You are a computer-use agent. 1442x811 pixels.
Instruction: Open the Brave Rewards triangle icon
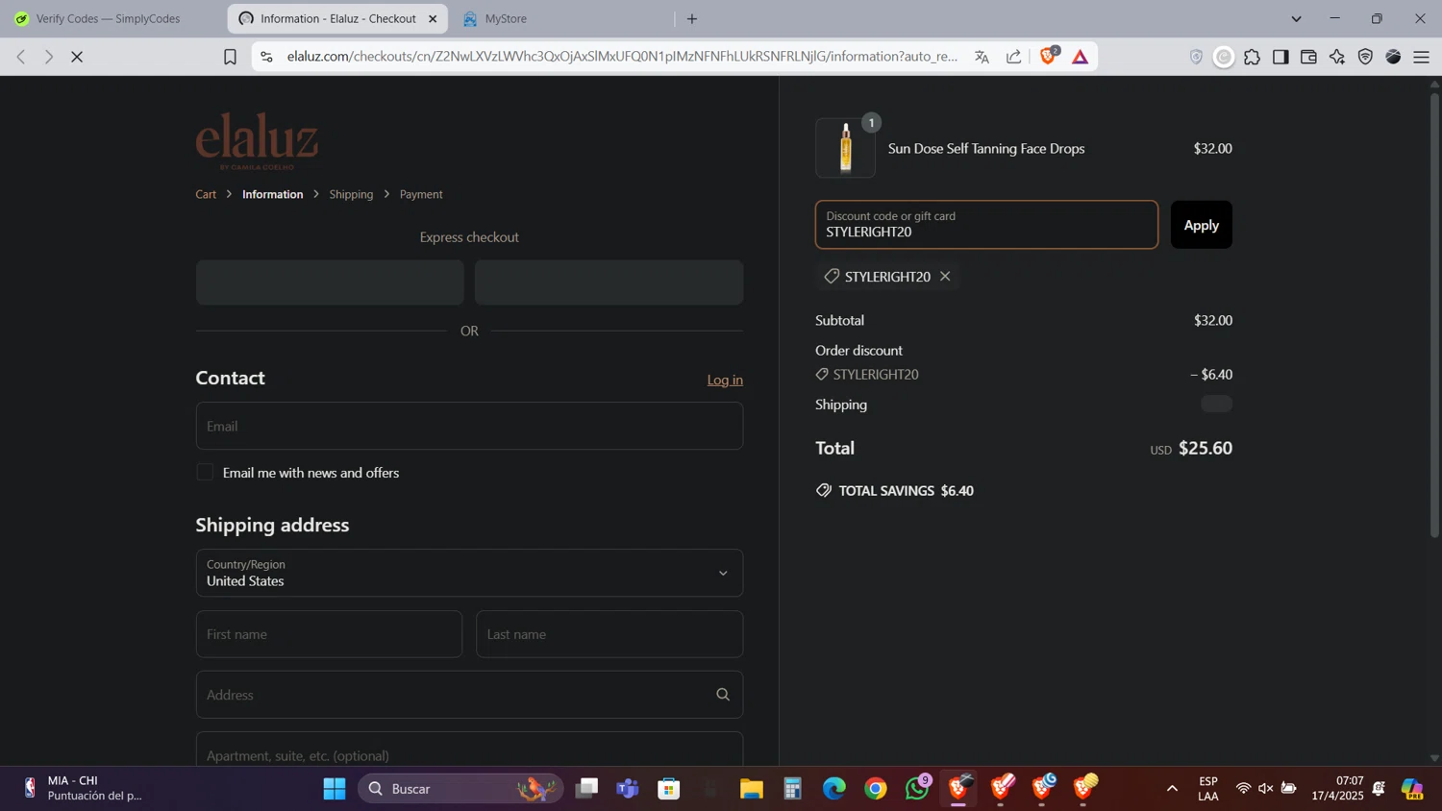[x=1081, y=57]
